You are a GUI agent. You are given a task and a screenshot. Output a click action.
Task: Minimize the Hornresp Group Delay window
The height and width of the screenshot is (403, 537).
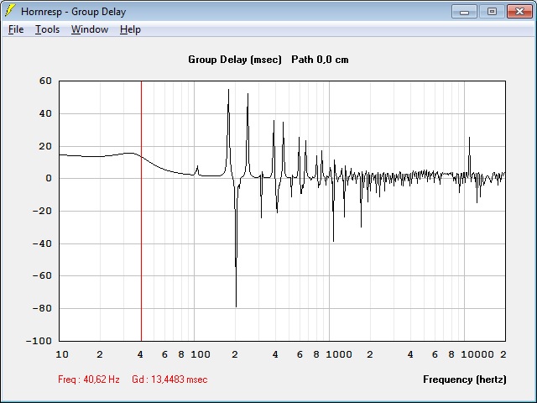[464, 12]
